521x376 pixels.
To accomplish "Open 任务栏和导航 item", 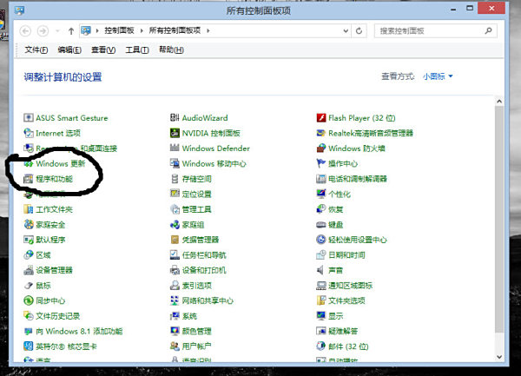I will [x=204, y=255].
